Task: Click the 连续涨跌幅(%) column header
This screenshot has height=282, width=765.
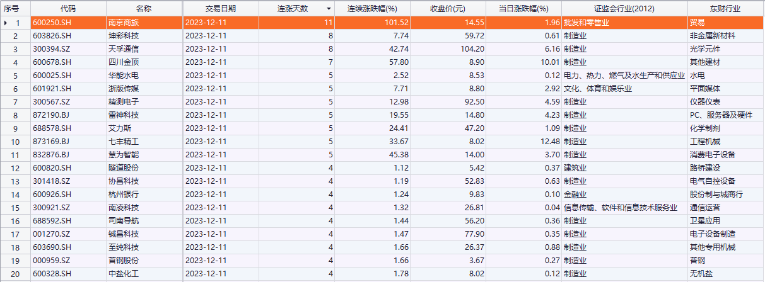Action: (x=372, y=9)
